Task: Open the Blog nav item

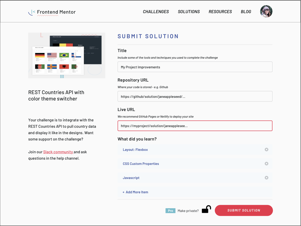Action: point(246,12)
